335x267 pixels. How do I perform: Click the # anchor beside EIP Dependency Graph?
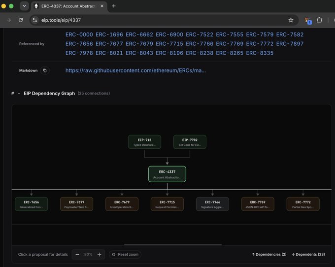tap(13, 93)
